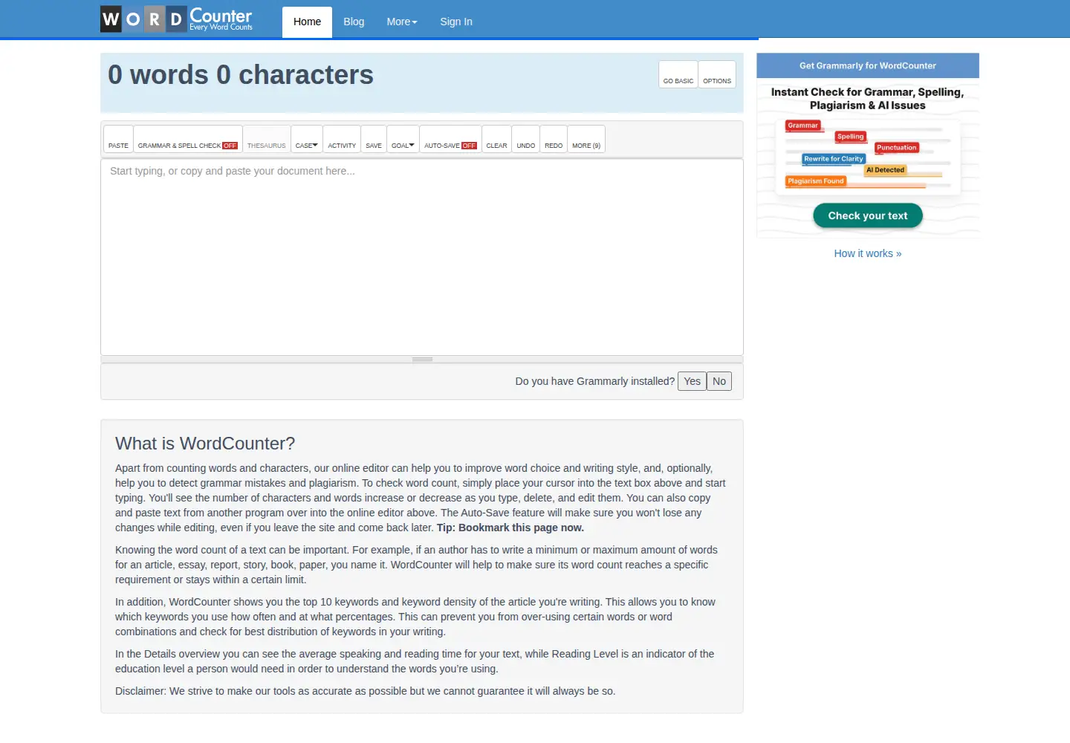The width and height of the screenshot is (1070, 743).
Task: Open the Activity panel
Action: pos(342,139)
